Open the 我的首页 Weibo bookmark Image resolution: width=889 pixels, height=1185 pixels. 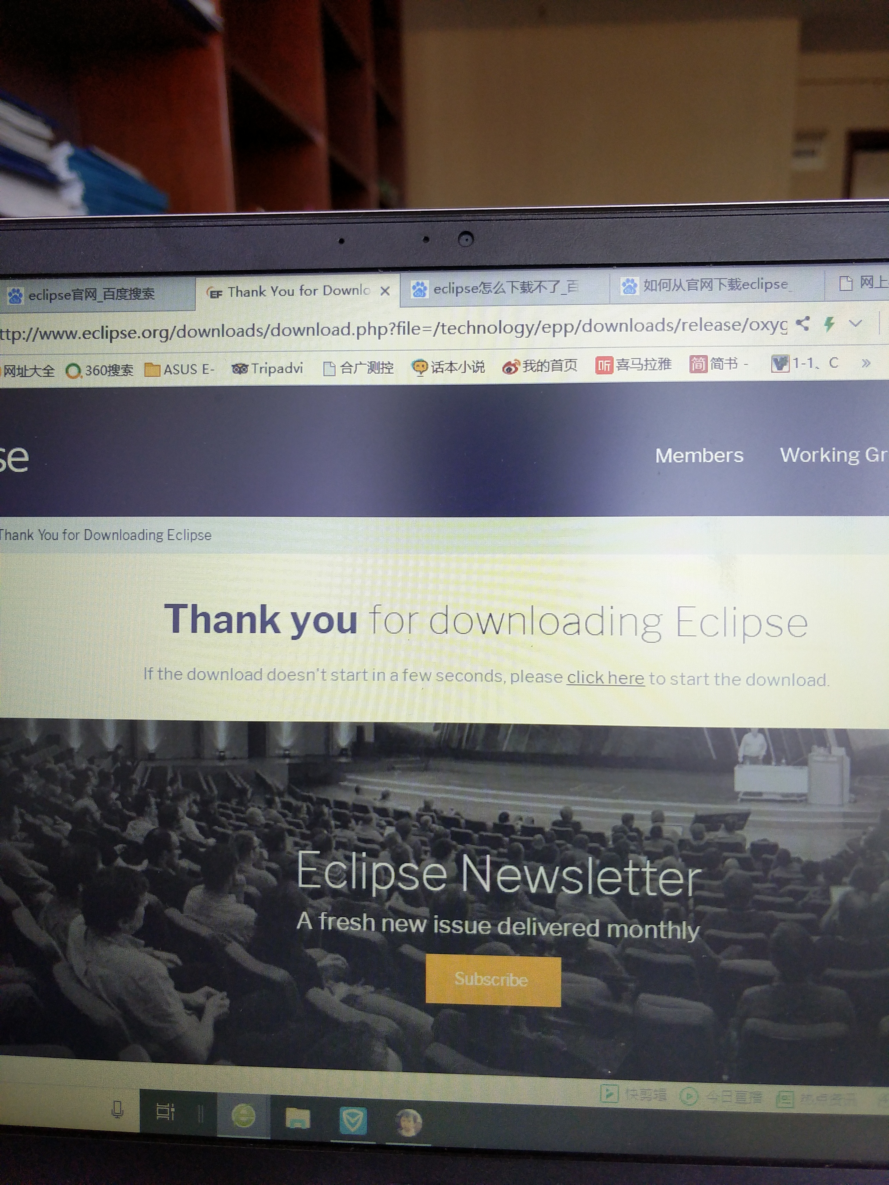click(x=540, y=366)
